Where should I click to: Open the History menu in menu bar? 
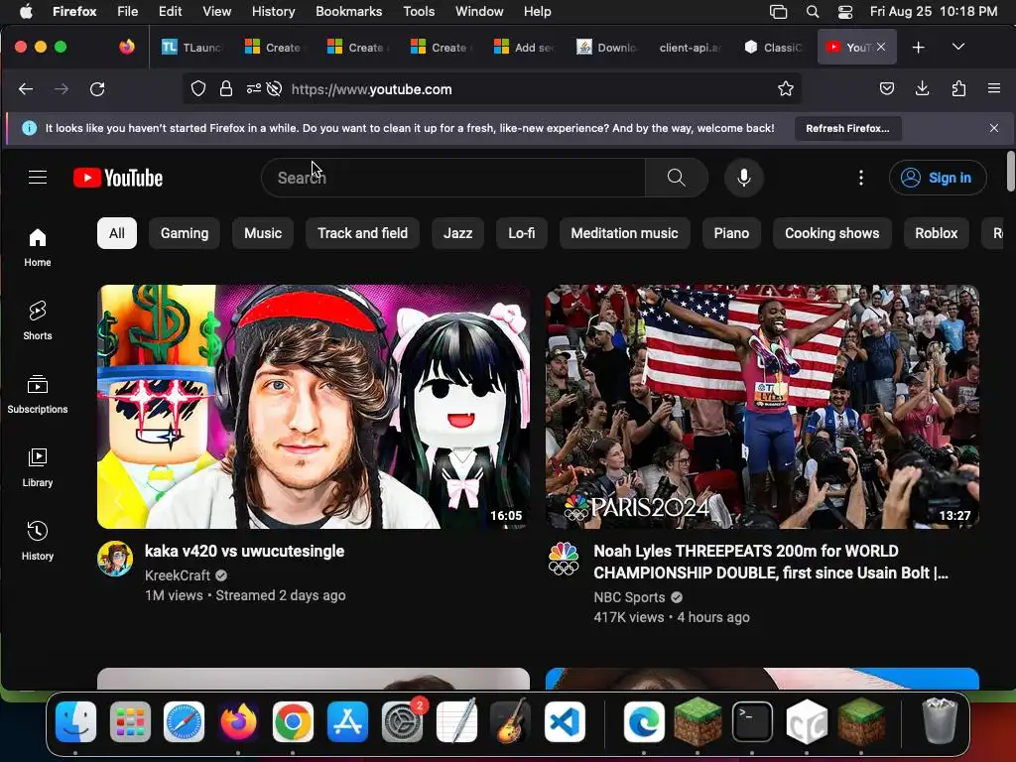274,12
